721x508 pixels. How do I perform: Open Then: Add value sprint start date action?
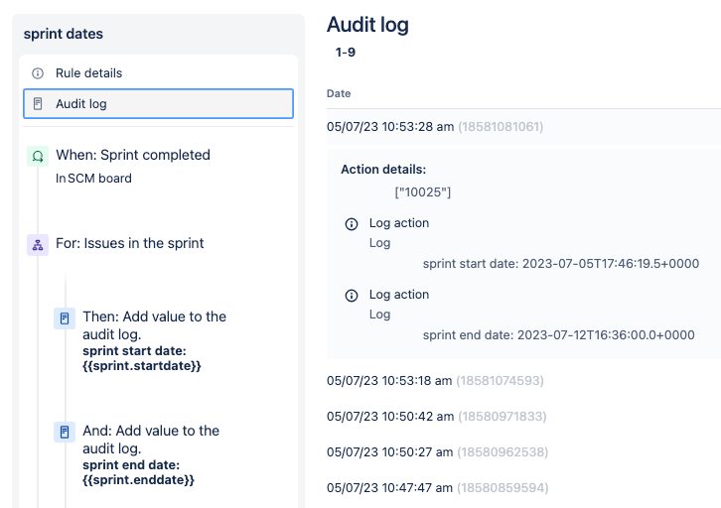coord(155,340)
